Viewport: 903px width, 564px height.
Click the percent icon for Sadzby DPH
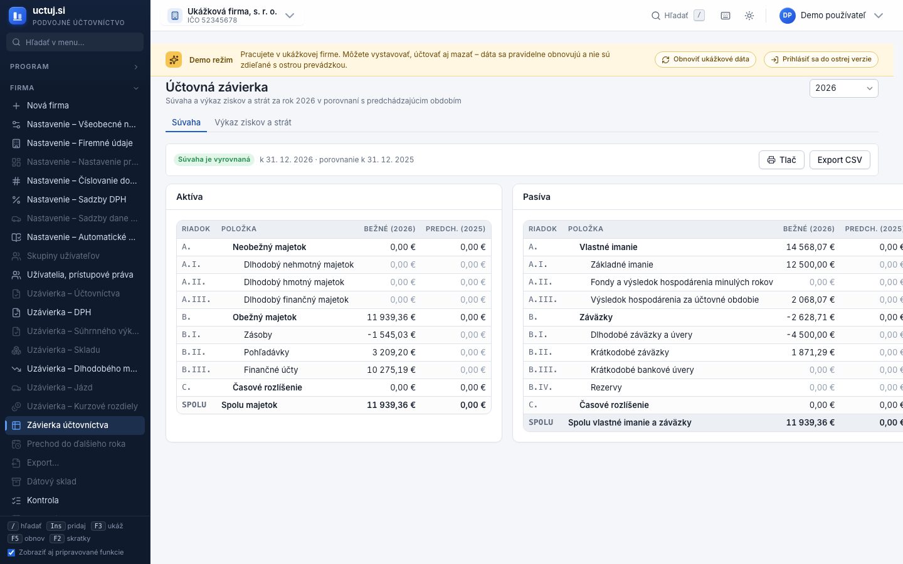(16, 199)
